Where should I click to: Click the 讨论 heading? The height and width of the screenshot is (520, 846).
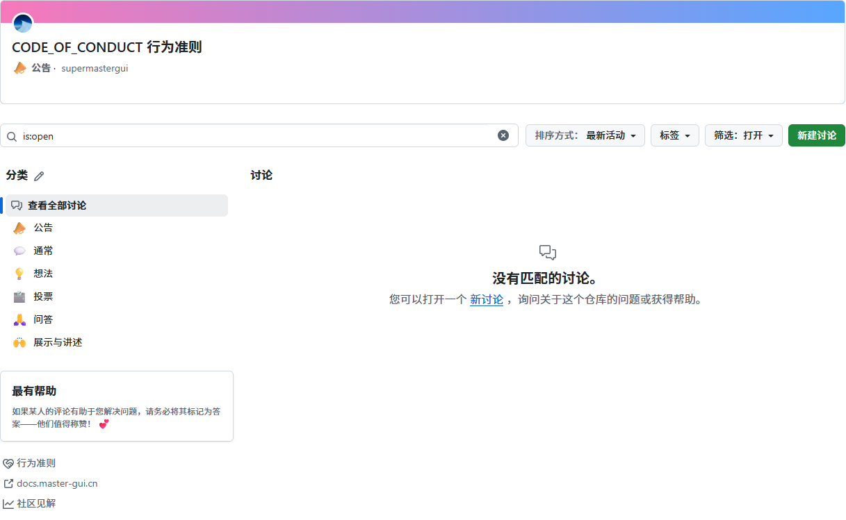(x=261, y=176)
